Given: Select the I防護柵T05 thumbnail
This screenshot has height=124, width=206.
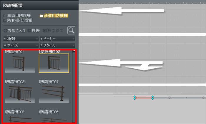Looking at the screenshot, I should [20, 118].
